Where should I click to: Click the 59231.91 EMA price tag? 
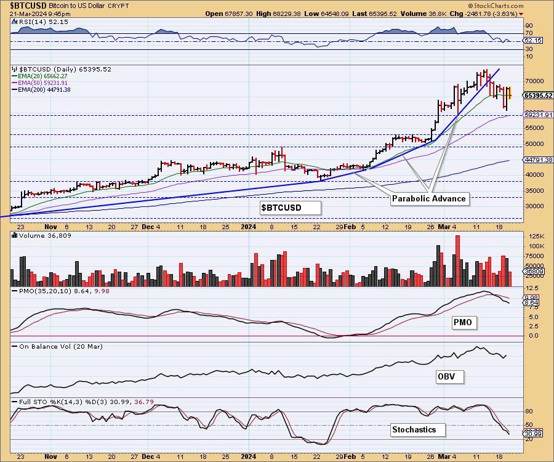pyautogui.click(x=539, y=115)
